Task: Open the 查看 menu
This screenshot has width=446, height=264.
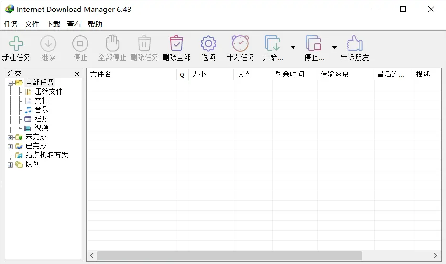Action: click(x=74, y=24)
